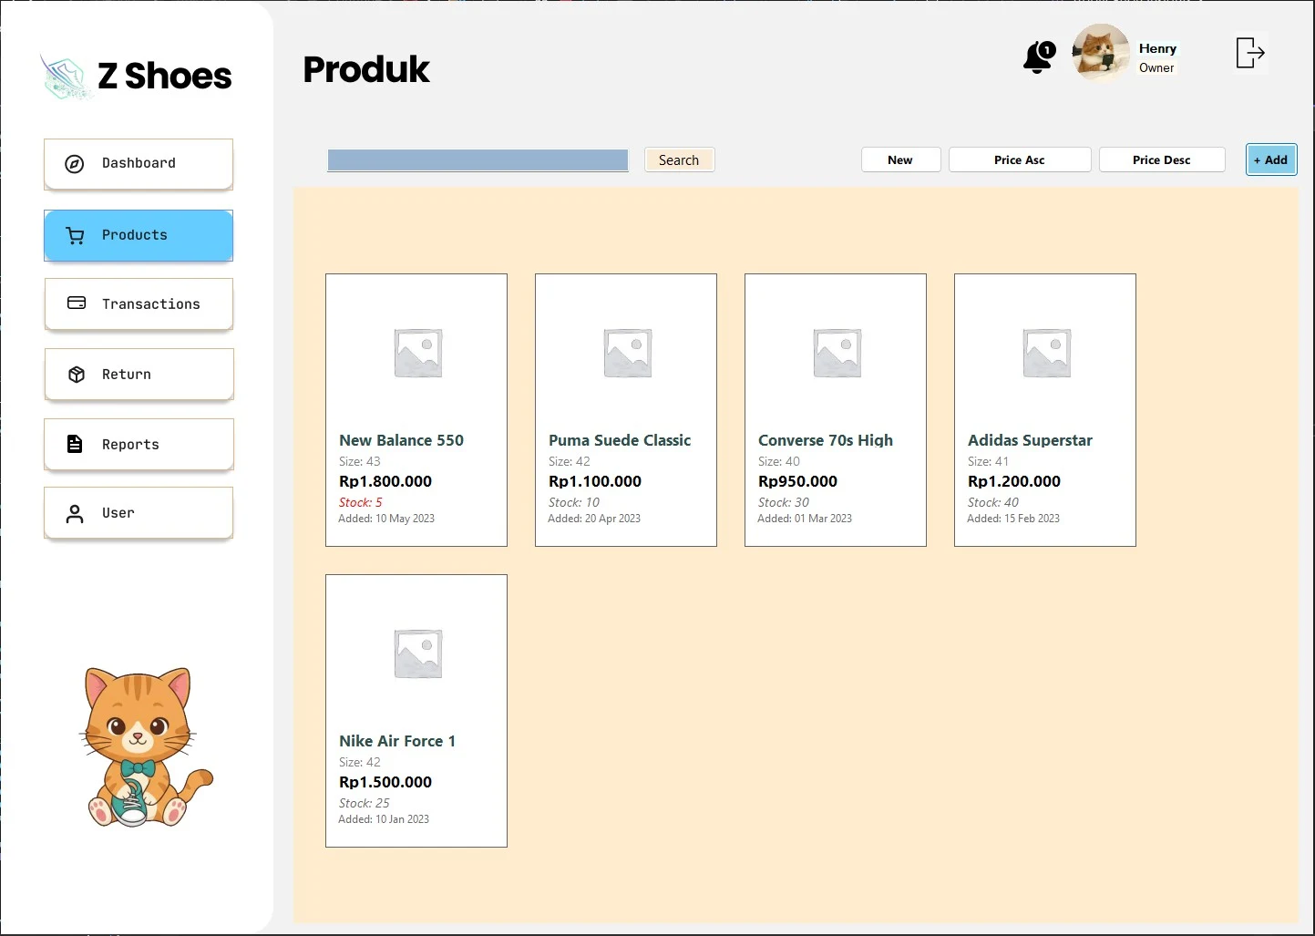
Task: Click the Henry username text
Action: click(1157, 48)
